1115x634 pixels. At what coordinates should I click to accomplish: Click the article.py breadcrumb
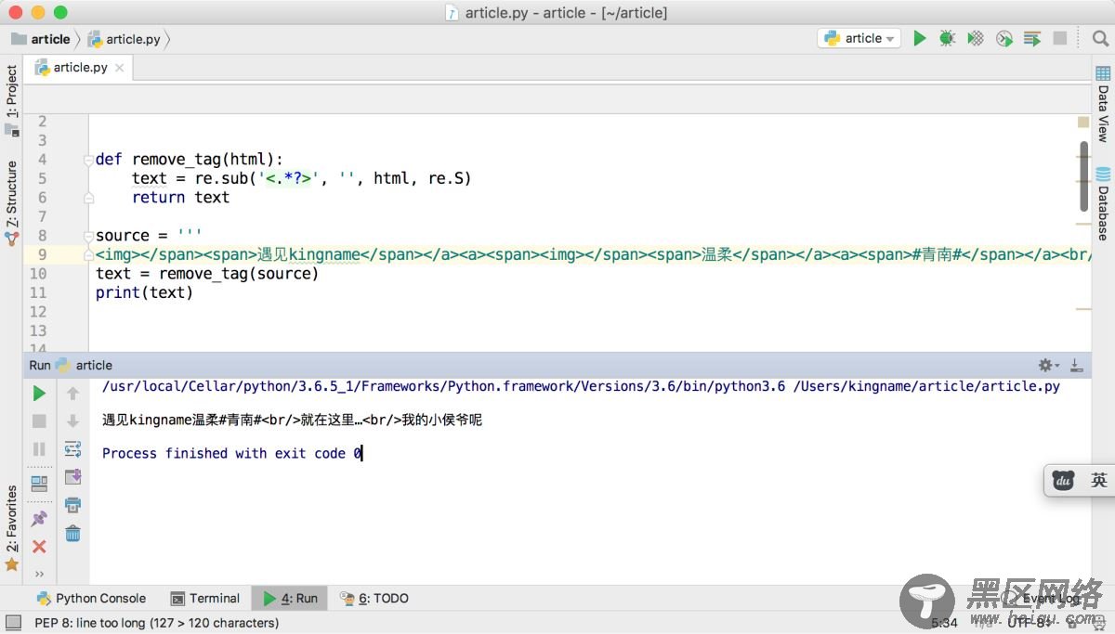tap(125, 39)
